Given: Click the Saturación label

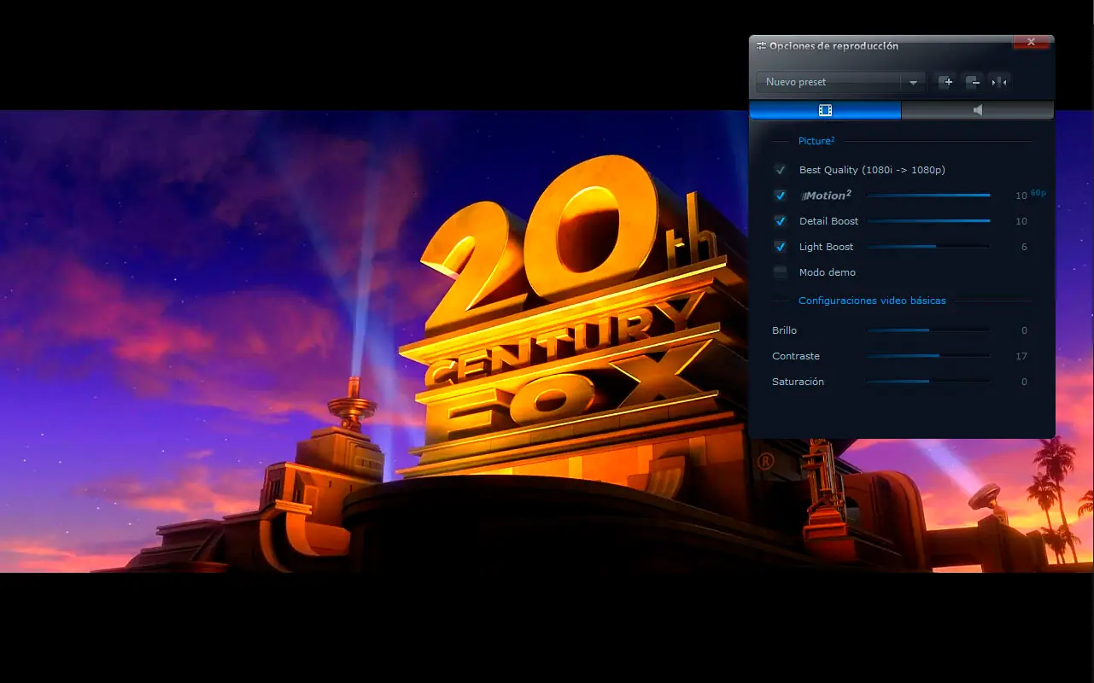Looking at the screenshot, I should (x=798, y=382).
